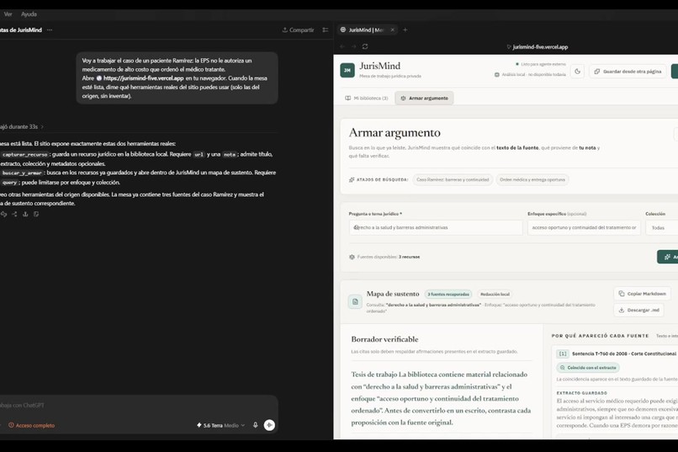Focus the ChatGPT message input box

click(136, 406)
